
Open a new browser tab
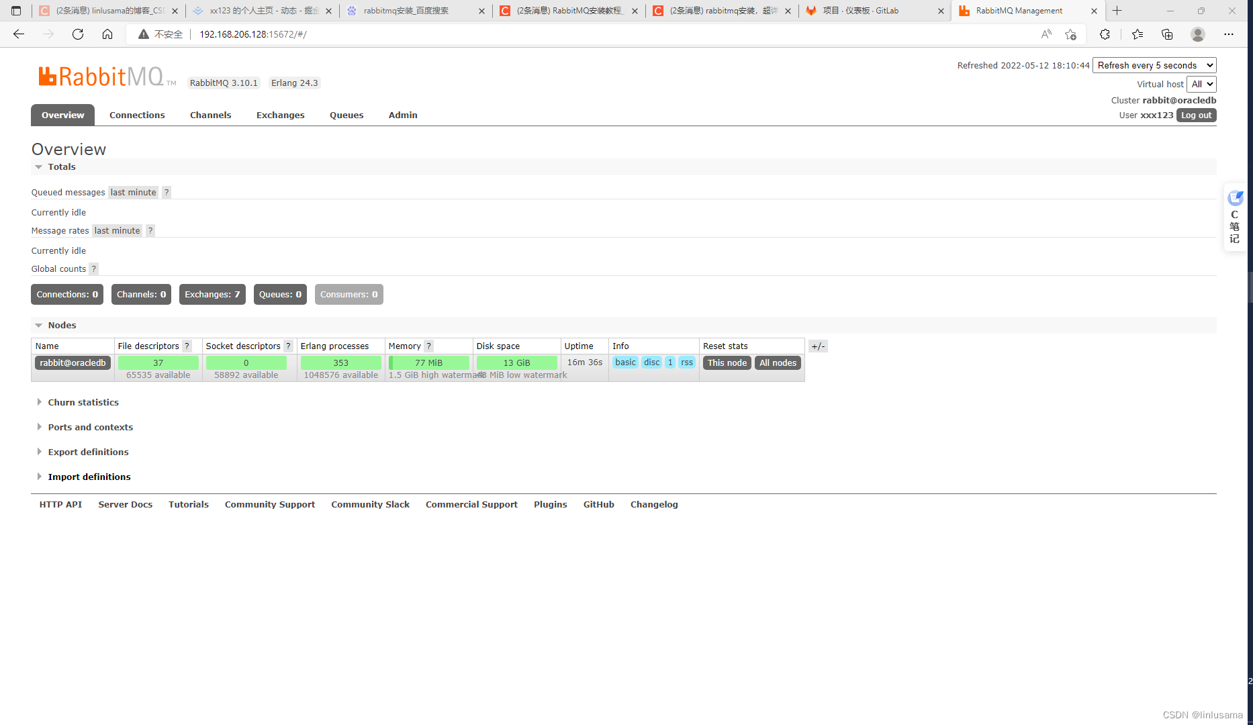tap(1117, 11)
